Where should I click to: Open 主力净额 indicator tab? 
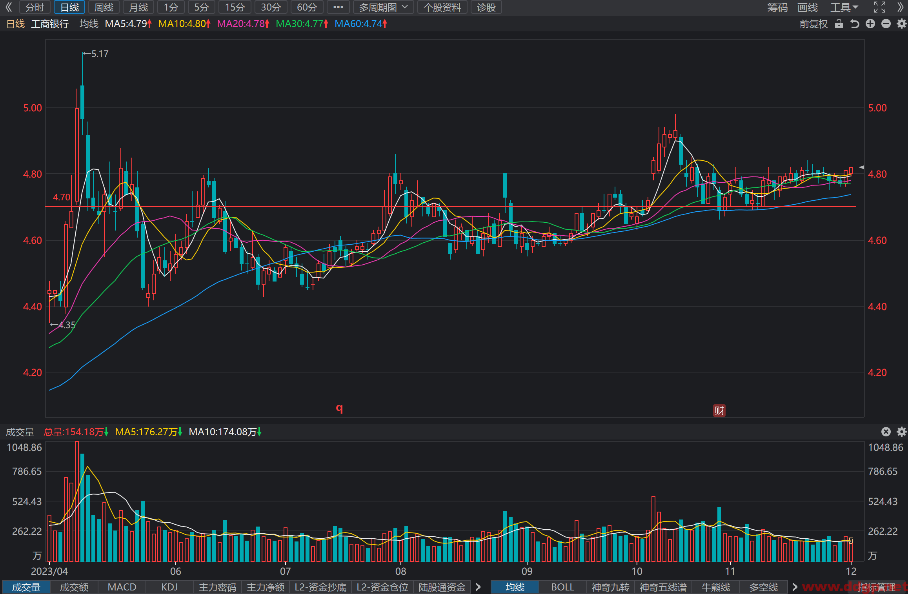(x=266, y=587)
